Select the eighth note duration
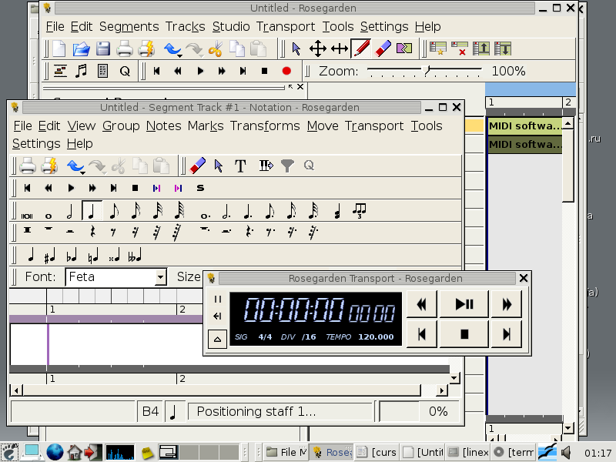Viewport: 616px width, 462px height. [114, 211]
